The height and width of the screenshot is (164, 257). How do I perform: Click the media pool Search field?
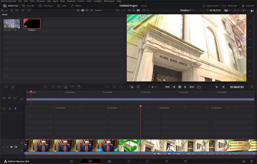[x=104, y=10]
